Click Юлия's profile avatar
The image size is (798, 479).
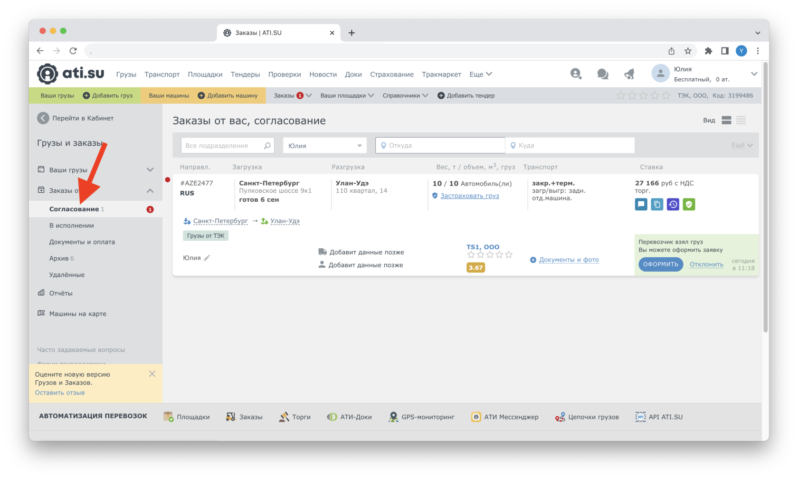[x=660, y=74]
